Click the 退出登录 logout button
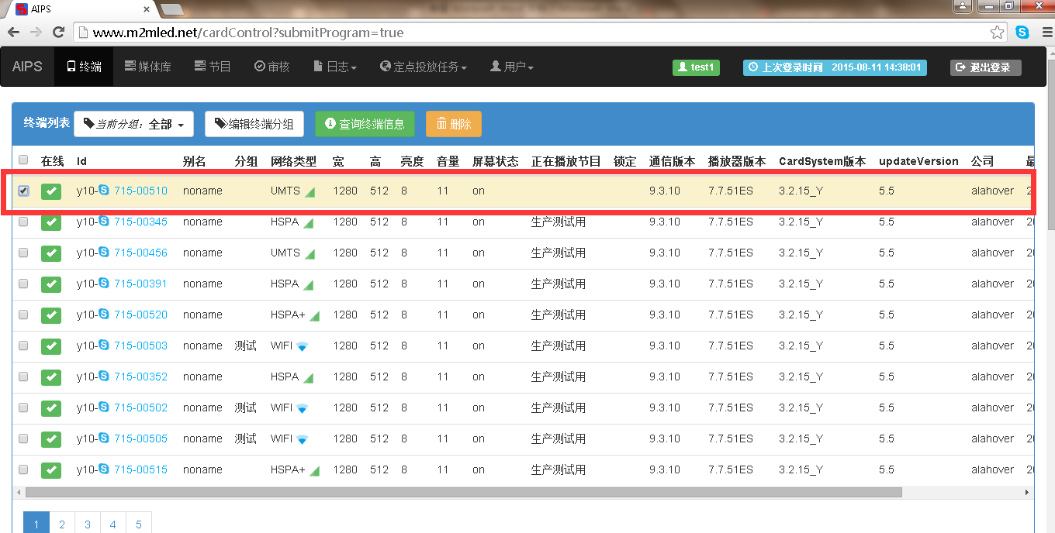Image resolution: width=1055 pixels, height=533 pixels. point(985,67)
